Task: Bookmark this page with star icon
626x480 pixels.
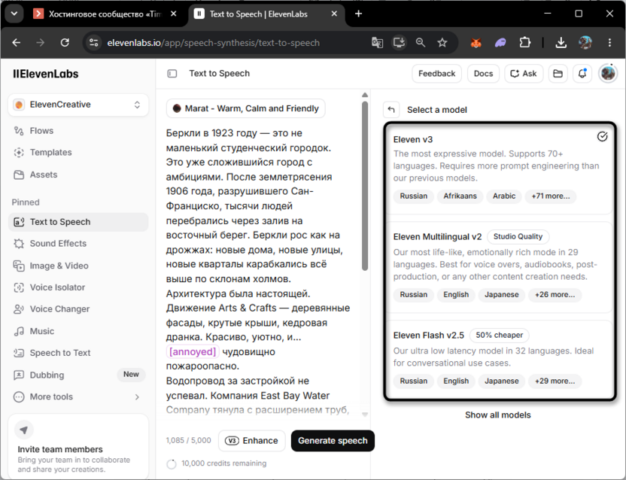Action: point(442,42)
